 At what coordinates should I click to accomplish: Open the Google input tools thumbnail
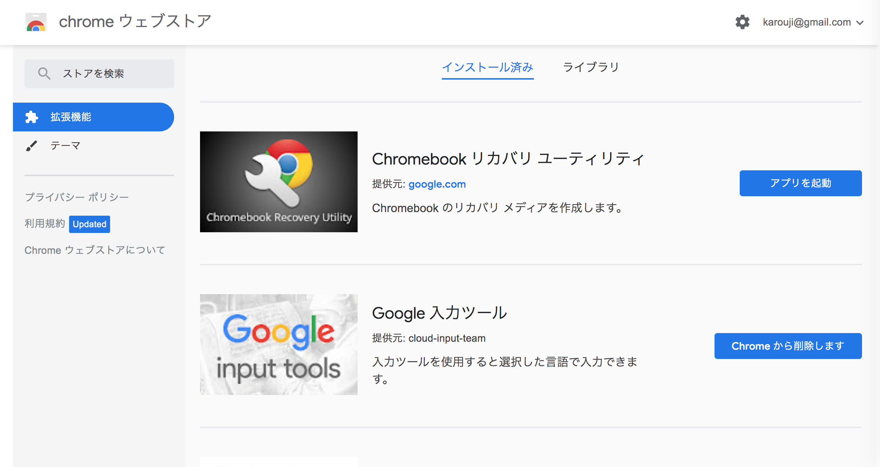[x=279, y=345]
